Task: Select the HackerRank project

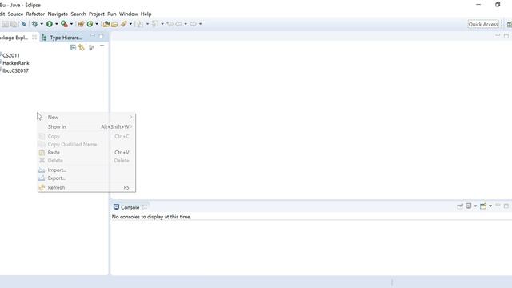Action: 15,63
